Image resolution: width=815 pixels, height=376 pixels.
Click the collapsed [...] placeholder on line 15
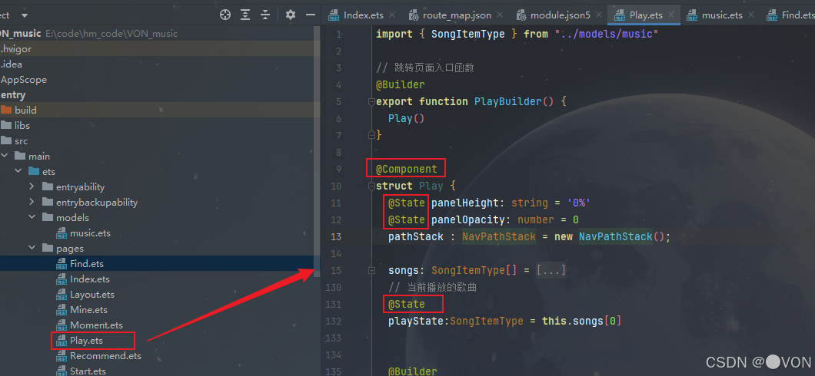(551, 271)
